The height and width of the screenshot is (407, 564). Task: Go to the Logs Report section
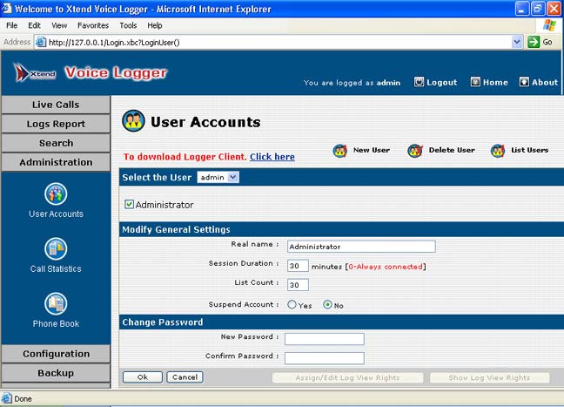click(x=56, y=124)
